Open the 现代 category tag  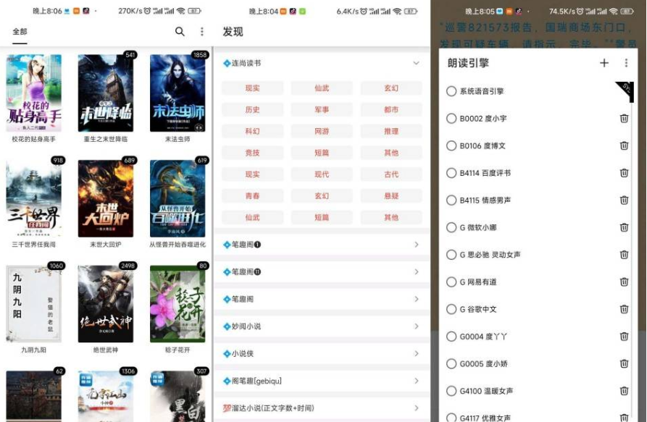[322, 174]
